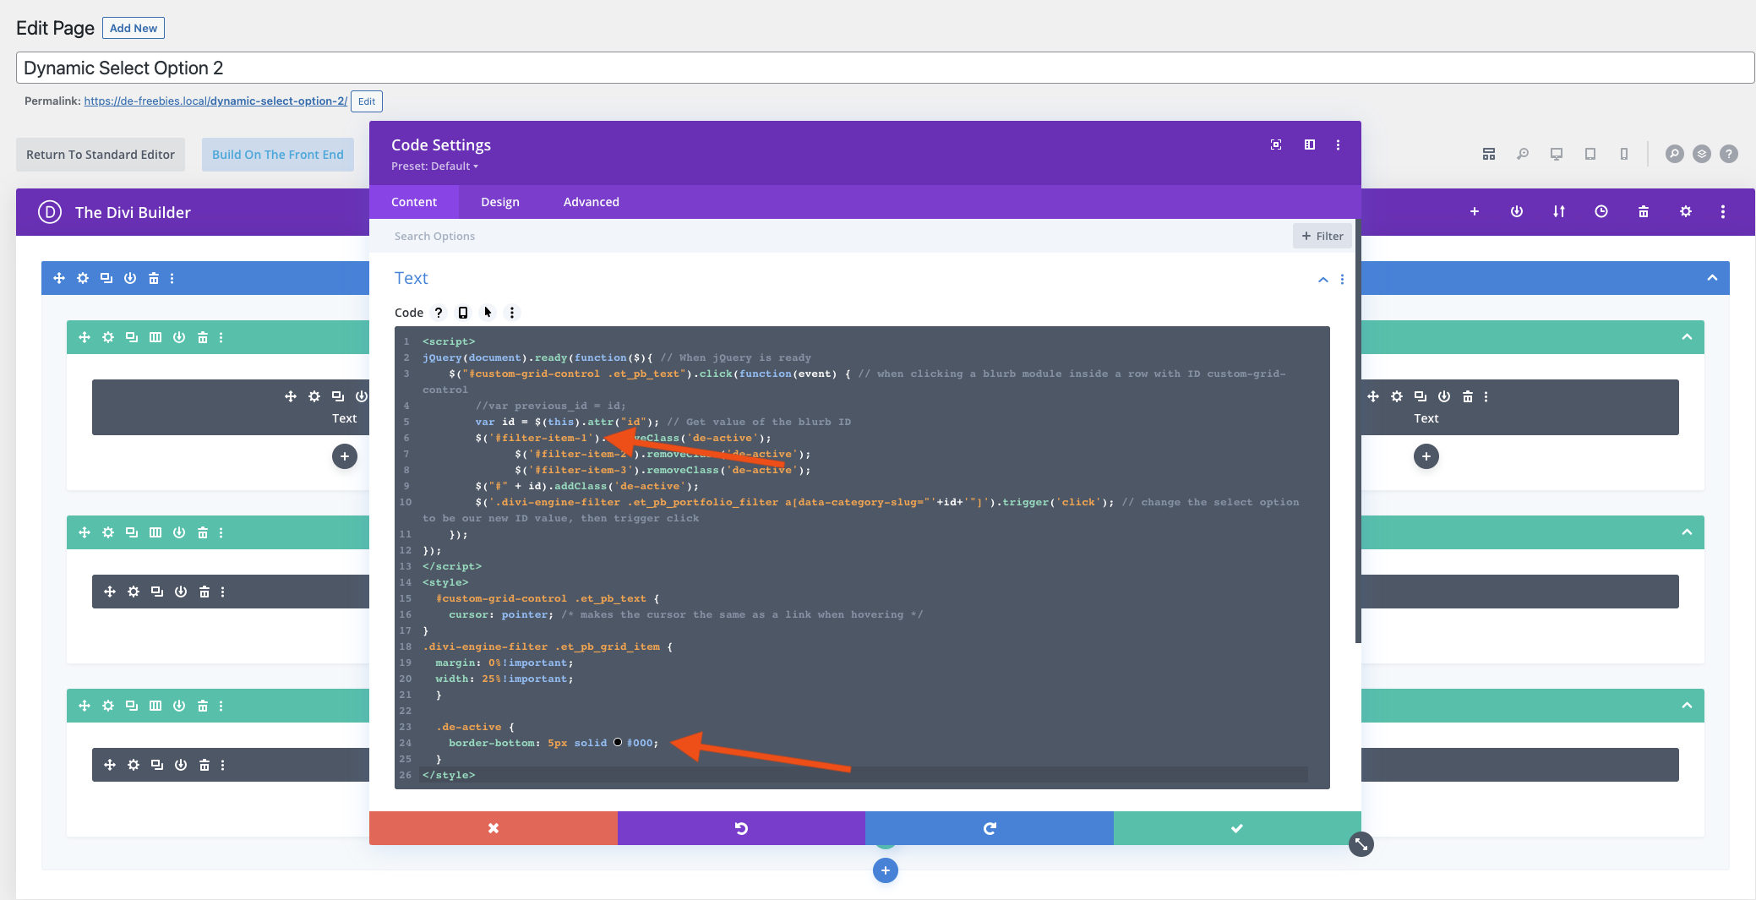
Task: Click the clear layout trash icon in the Divi Builder header
Action: click(1644, 211)
